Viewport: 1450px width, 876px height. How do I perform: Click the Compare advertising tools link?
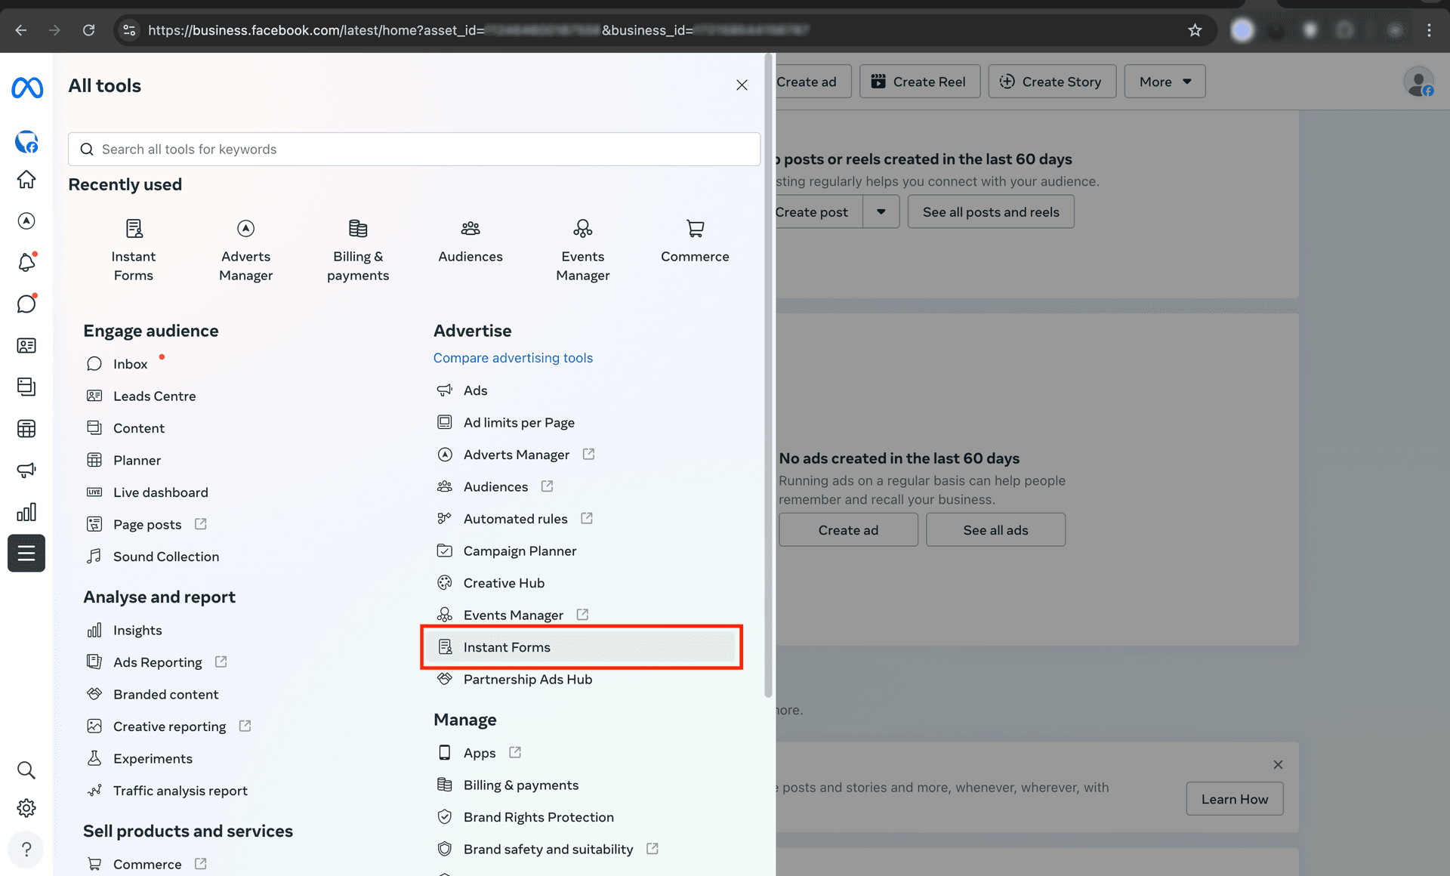click(x=513, y=357)
